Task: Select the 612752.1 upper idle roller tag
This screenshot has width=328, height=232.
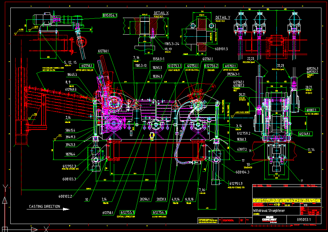Action: [x=231, y=66]
